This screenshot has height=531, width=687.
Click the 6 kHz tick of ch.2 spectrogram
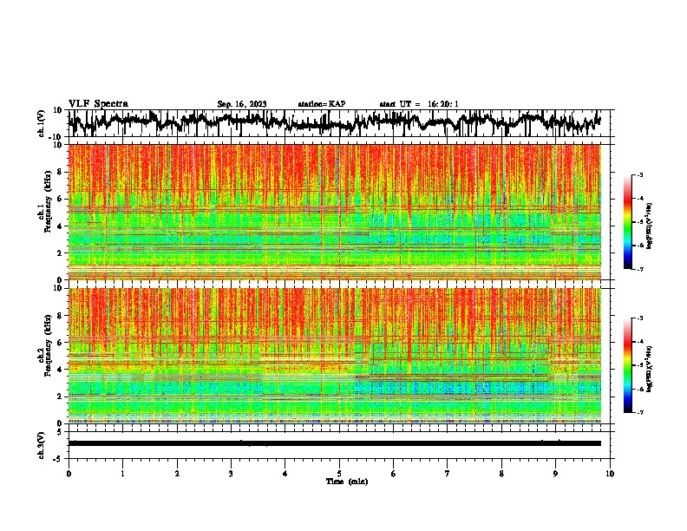click(x=61, y=343)
